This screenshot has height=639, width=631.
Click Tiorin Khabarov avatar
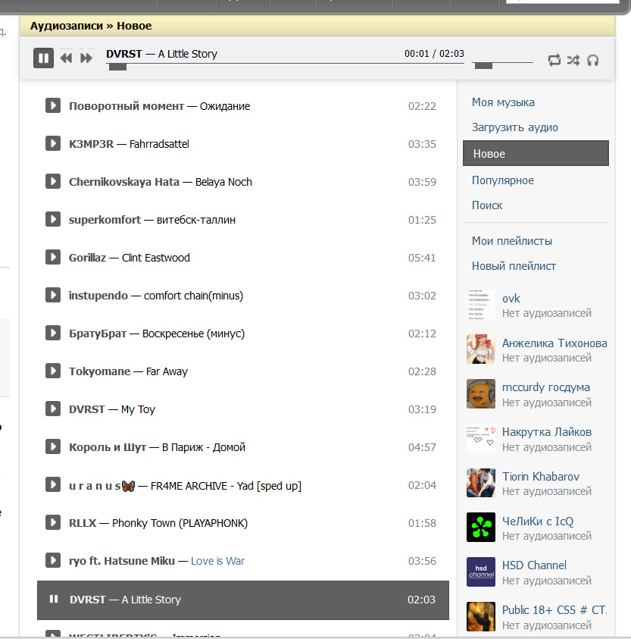point(481,483)
